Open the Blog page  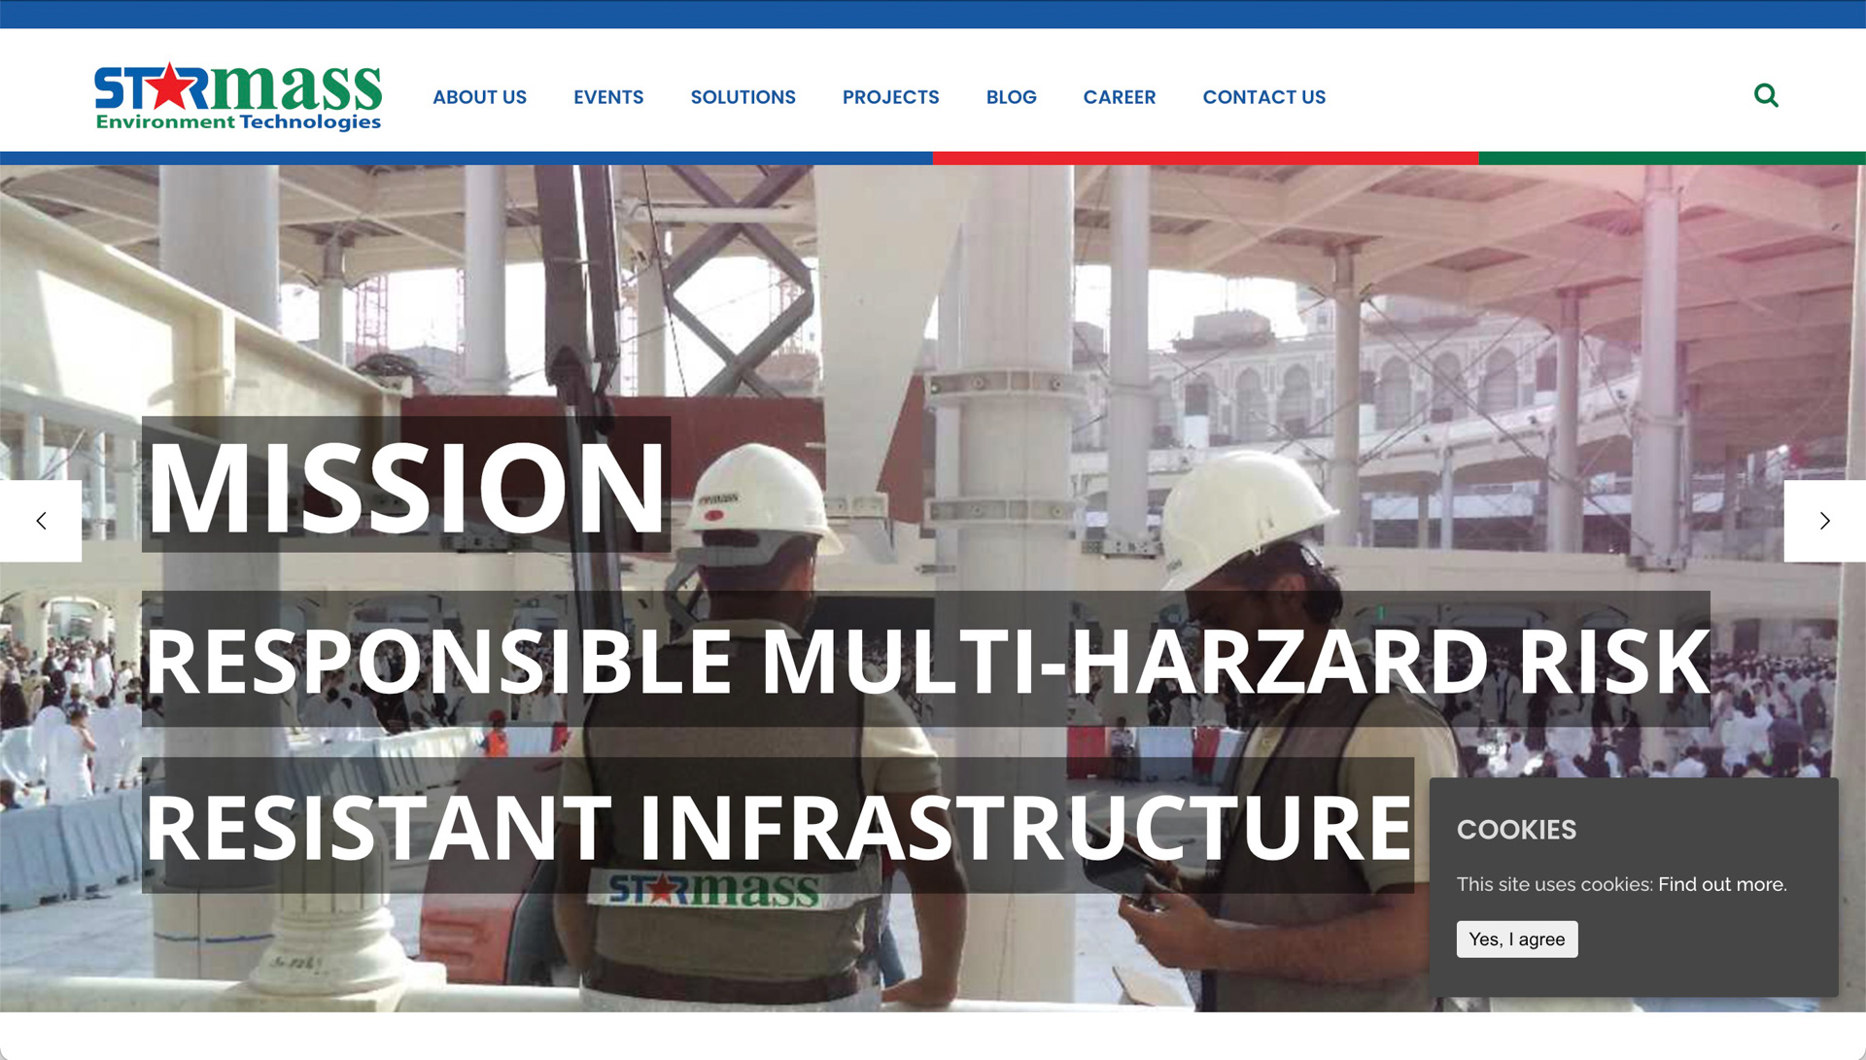pyautogui.click(x=1011, y=97)
